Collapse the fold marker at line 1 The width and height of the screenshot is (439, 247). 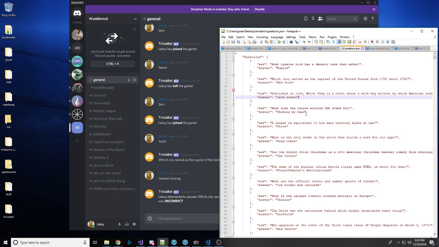click(233, 53)
